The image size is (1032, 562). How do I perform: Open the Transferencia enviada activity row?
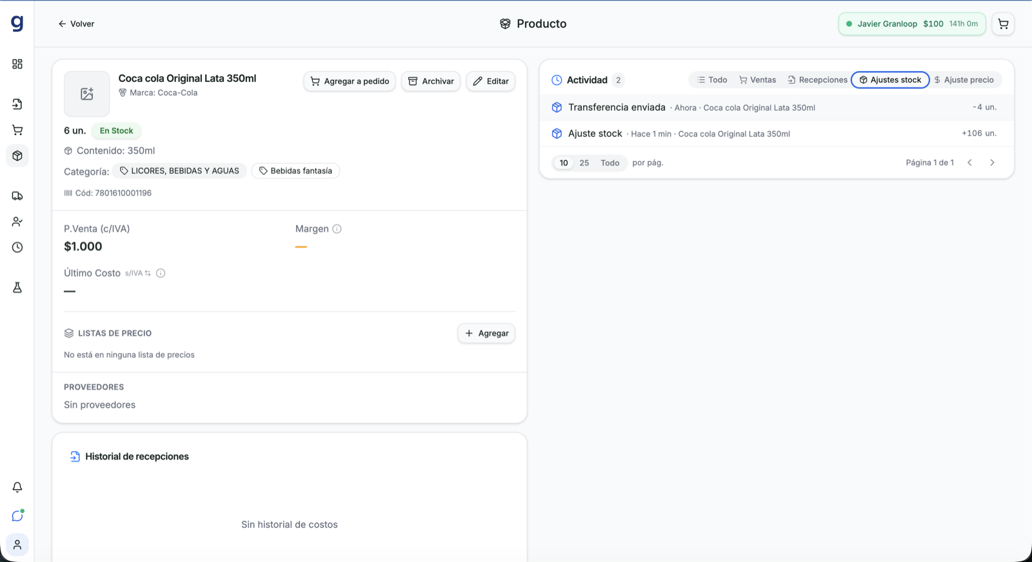(x=777, y=108)
